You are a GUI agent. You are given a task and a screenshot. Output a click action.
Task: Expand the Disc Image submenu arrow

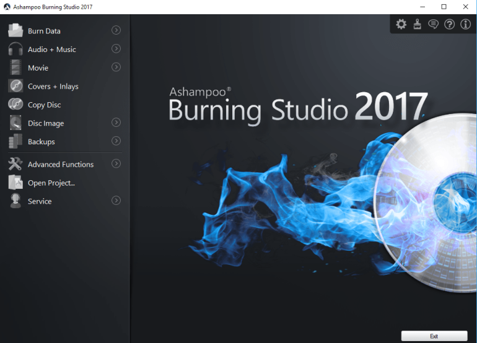116,123
